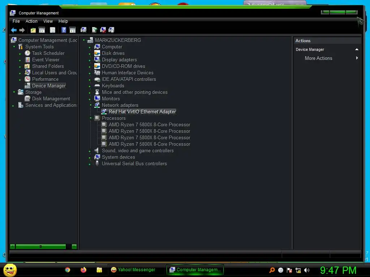The image size is (370, 277).
Task: Click the Disable device down-arrow icon
Action: click(111, 30)
